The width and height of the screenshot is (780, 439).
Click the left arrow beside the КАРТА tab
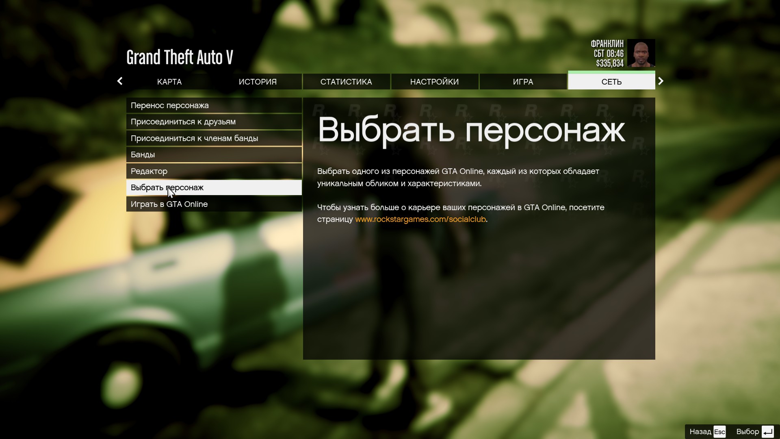pos(119,81)
